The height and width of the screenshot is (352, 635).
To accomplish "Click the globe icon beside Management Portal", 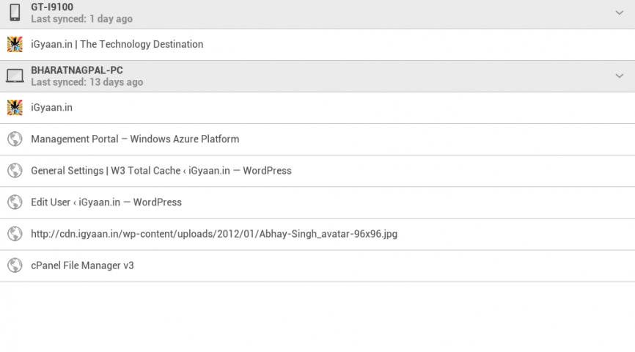I will (x=15, y=139).
